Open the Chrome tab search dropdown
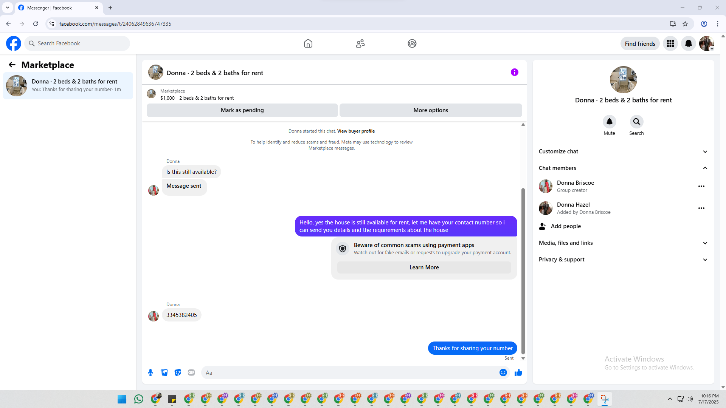This screenshot has height=408, width=726. click(8, 8)
